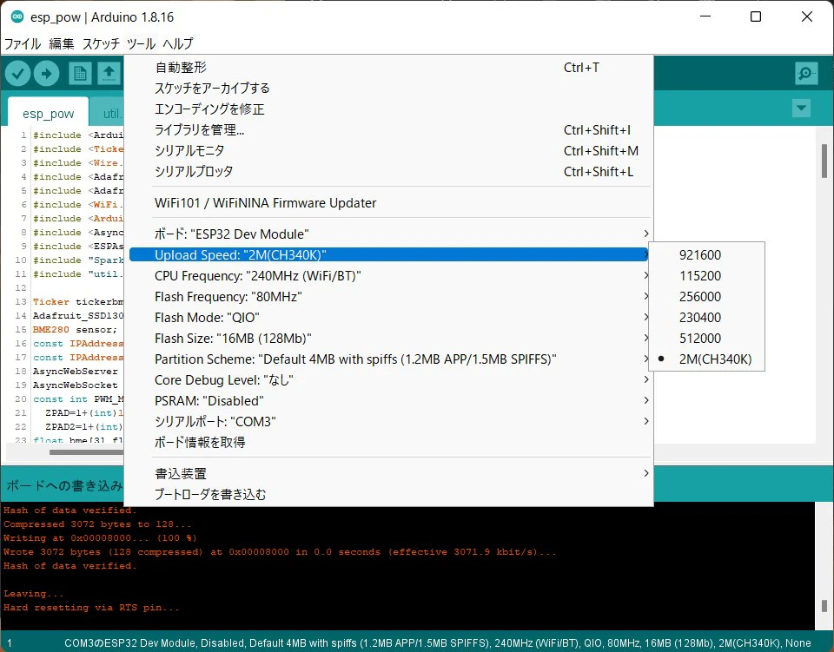Select 115200 upload speed
Screen dimensions: 834x652
pyautogui.click(x=706, y=276)
